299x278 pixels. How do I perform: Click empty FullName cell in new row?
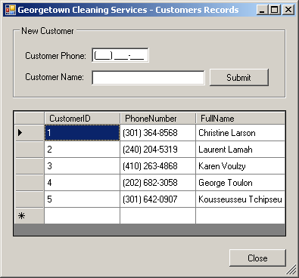(240, 216)
